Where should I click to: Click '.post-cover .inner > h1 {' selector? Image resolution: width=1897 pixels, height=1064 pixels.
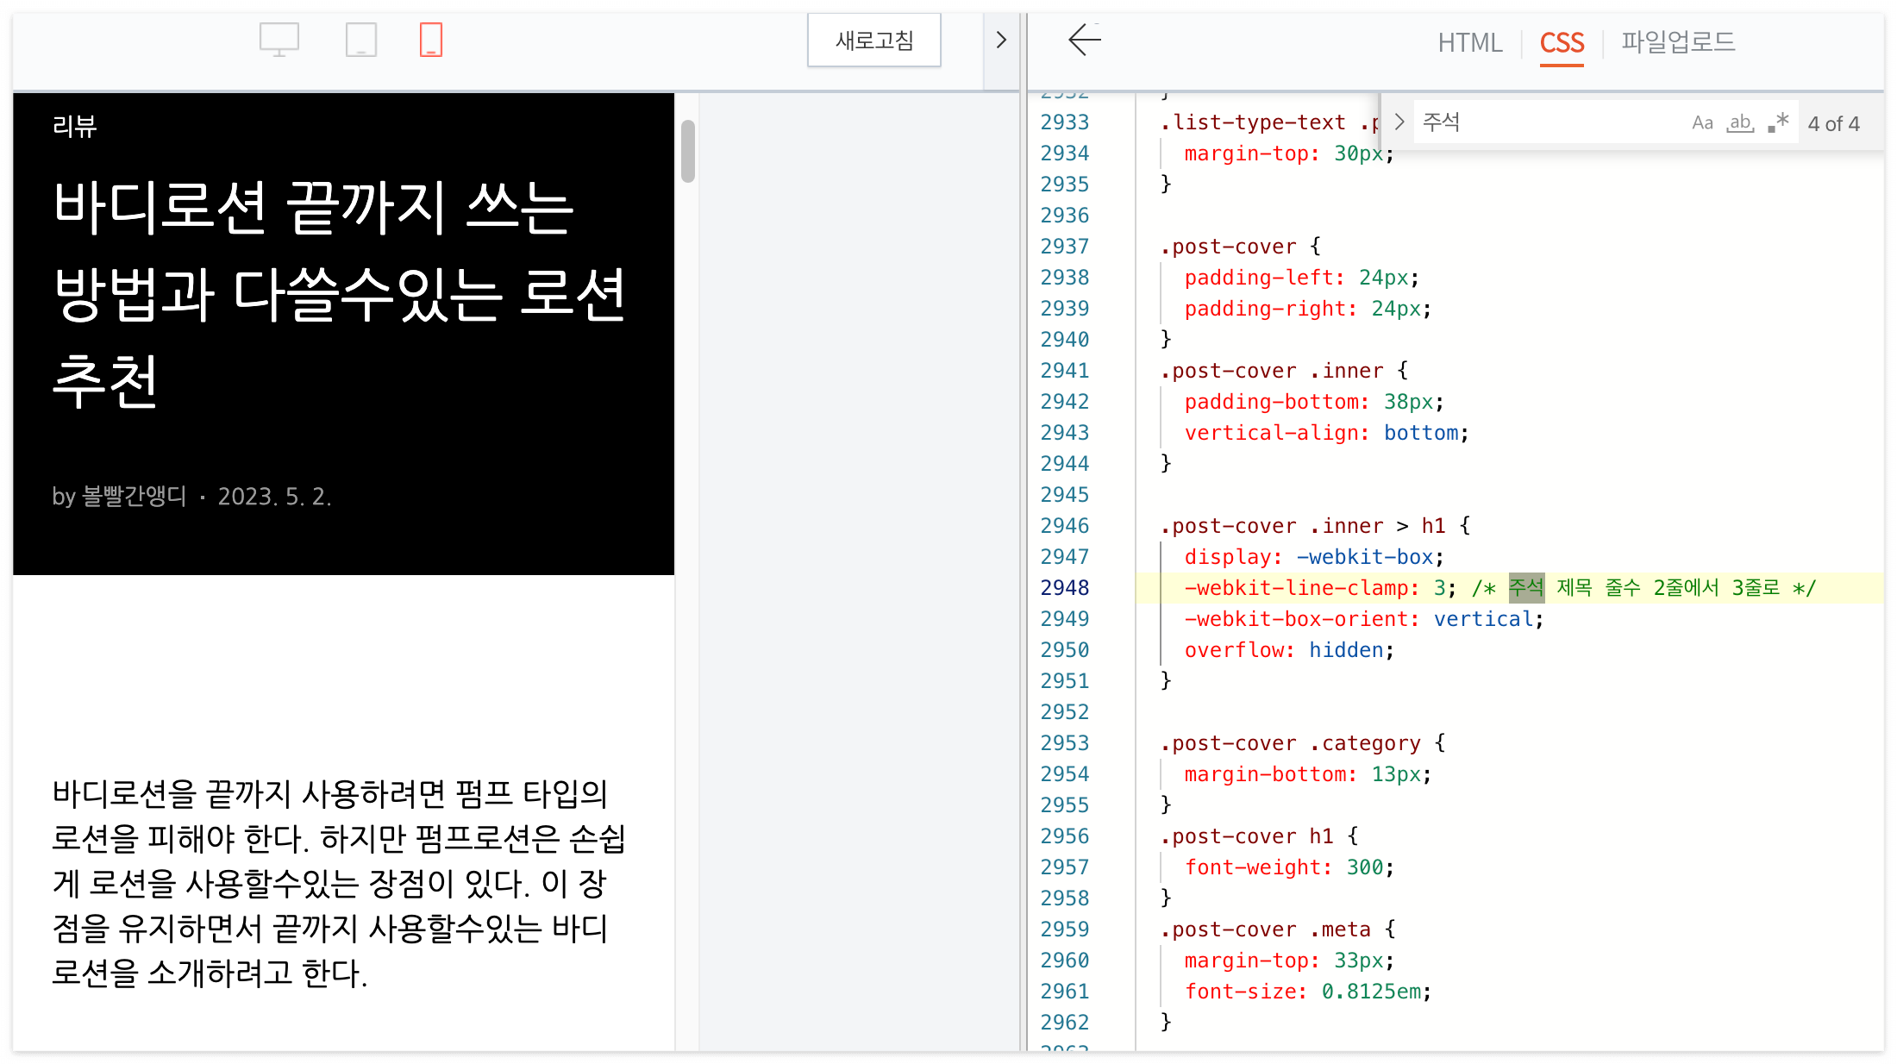[1315, 526]
